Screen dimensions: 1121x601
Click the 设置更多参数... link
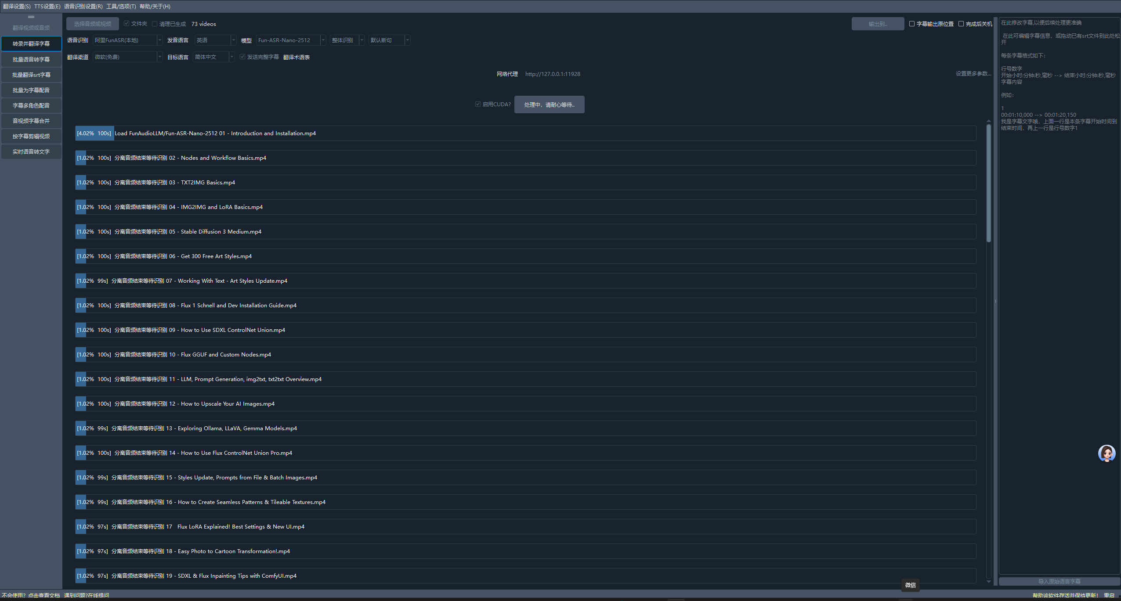(x=973, y=73)
